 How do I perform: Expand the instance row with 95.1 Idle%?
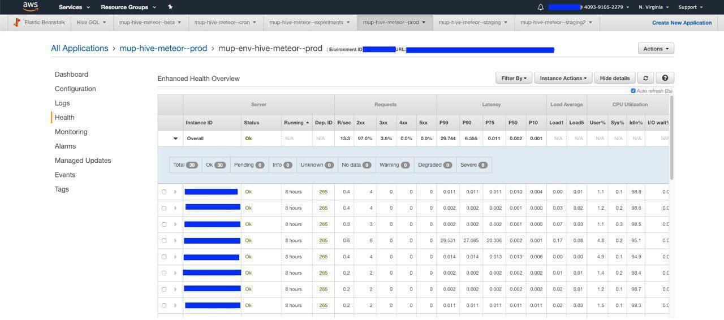coord(175,241)
